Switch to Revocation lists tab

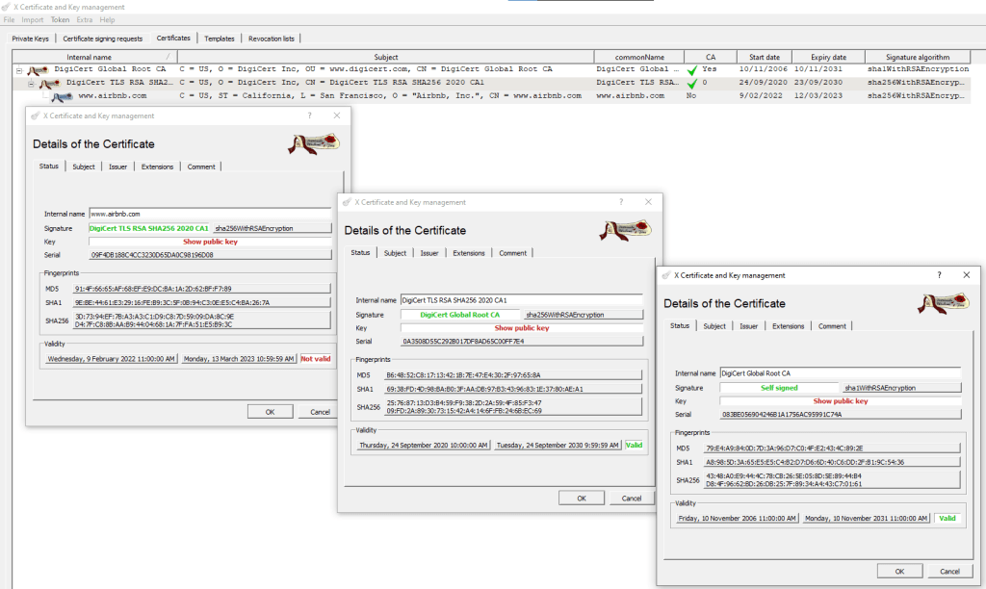pyautogui.click(x=272, y=38)
